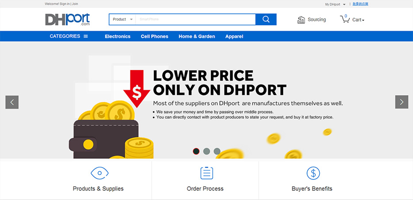413x200 pixels.
Task: Click the magnifier search button
Action: [x=266, y=19]
